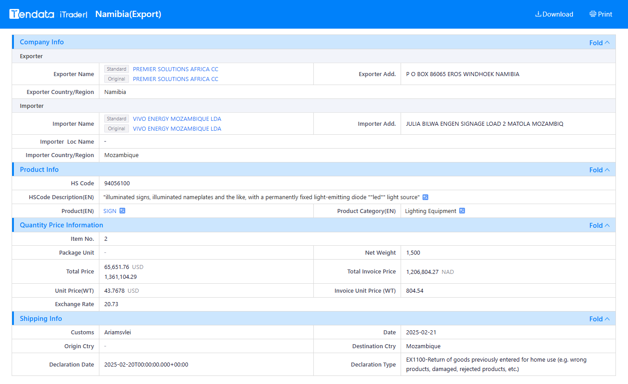
Task: Open original exporter PREMIER SOLUTIONS AFRICA CC link
Action: [x=175, y=79]
